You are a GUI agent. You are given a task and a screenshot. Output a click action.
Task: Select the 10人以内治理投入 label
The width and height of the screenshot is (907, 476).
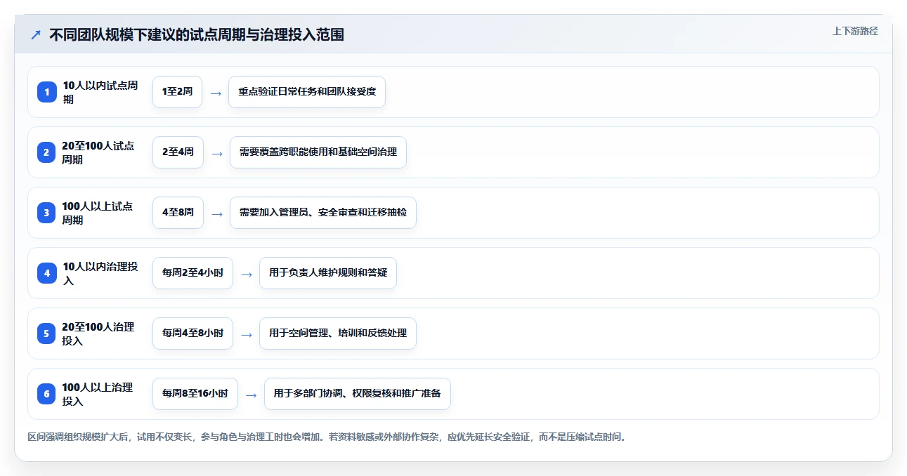point(100,273)
